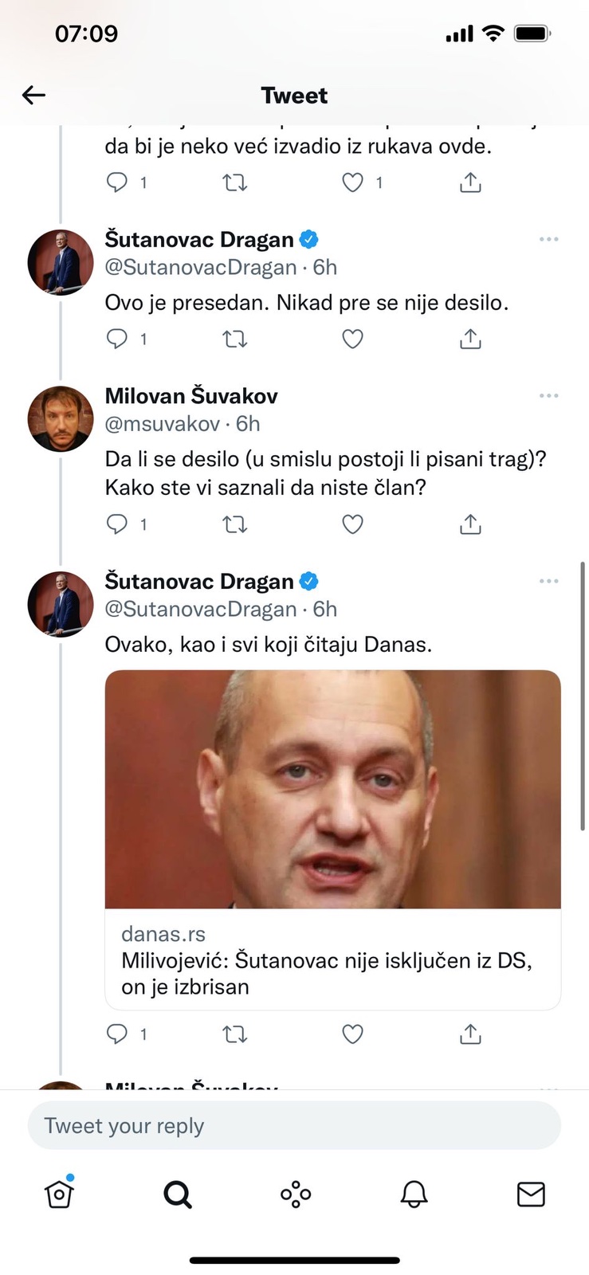Open the Messages envelope tab
Image resolution: width=589 pixels, height=1275 pixels.
click(531, 1195)
